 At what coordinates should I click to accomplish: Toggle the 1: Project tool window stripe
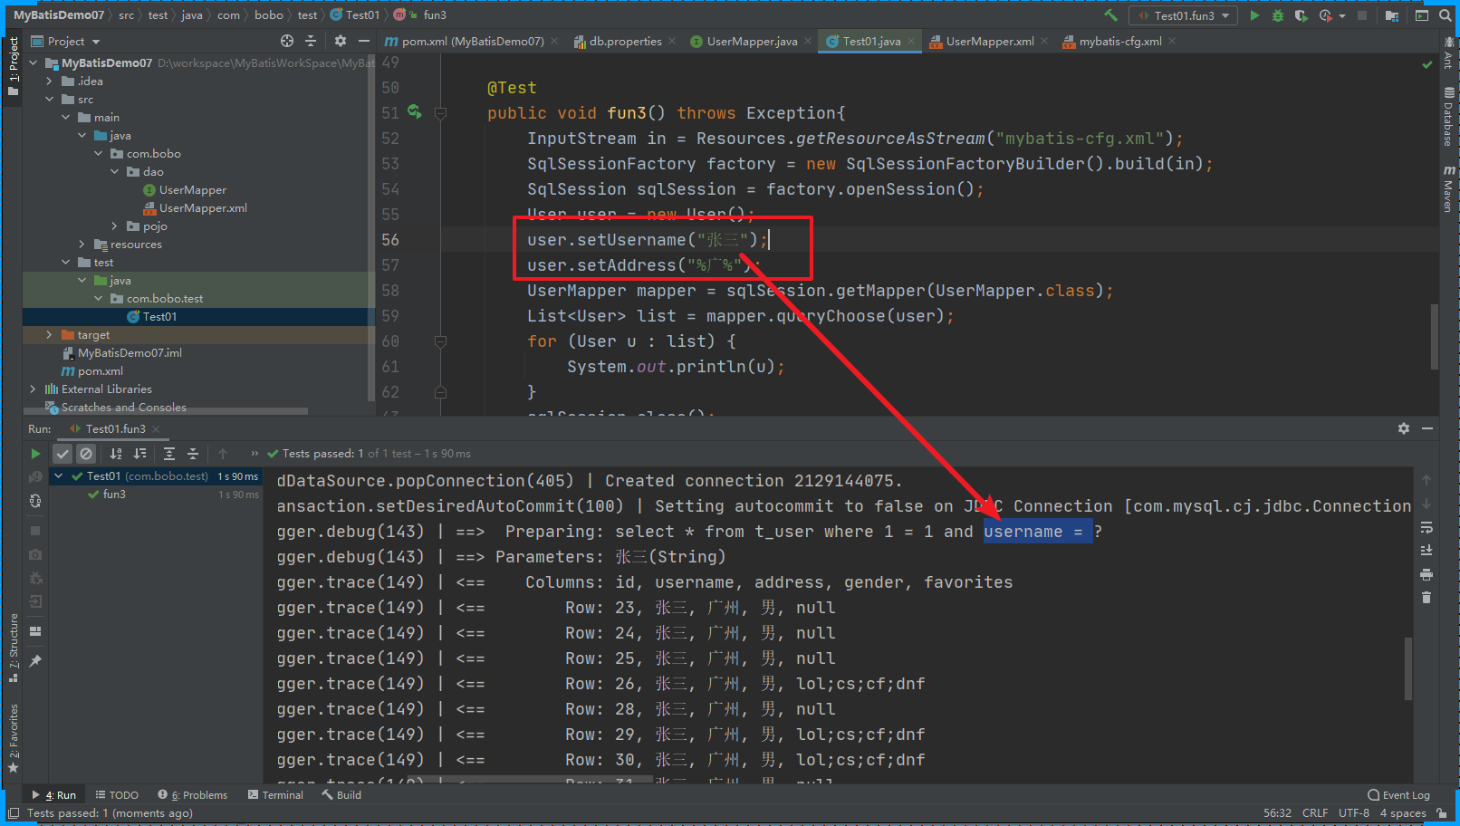pos(13,66)
